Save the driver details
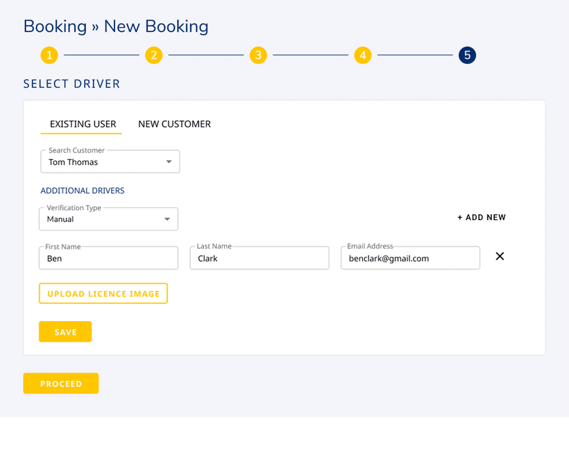The width and height of the screenshot is (569, 458). coord(65,332)
